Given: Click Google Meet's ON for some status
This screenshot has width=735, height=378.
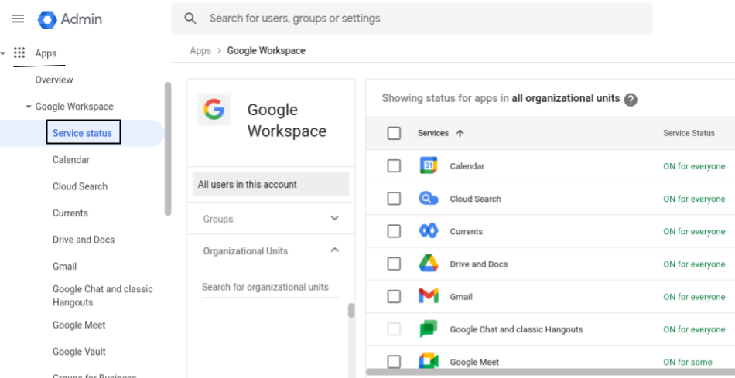Looking at the screenshot, I should [x=688, y=362].
